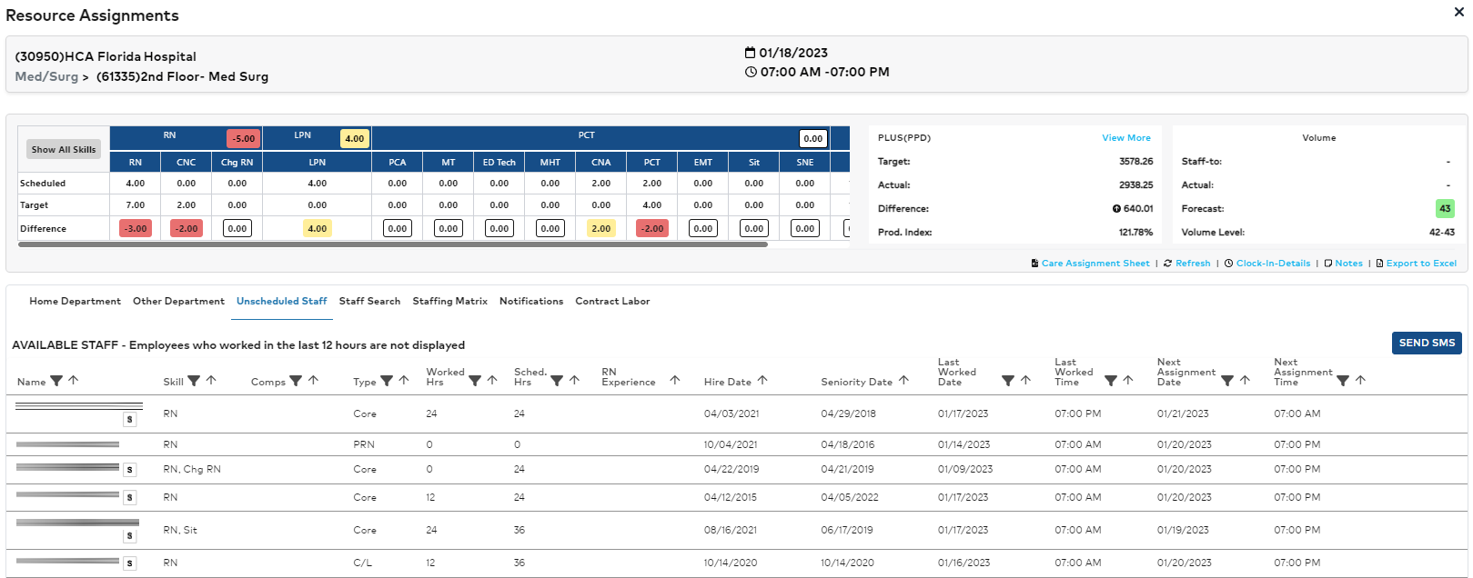
Task: Toggle the Show All Skills button
Action: pyautogui.click(x=64, y=150)
